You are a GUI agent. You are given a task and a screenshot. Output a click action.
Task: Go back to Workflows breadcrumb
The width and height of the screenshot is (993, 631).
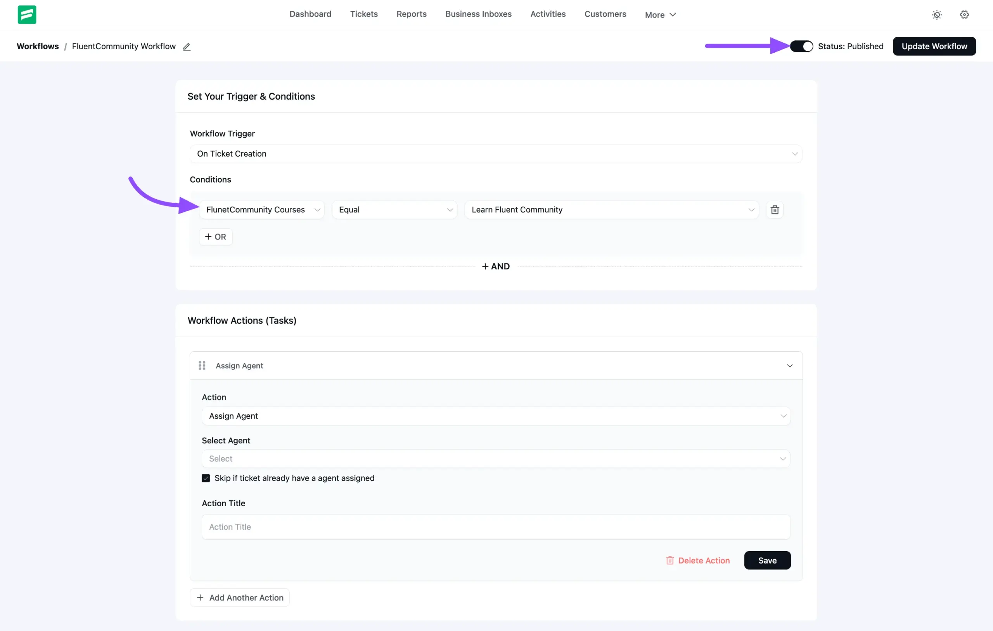click(38, 46)
